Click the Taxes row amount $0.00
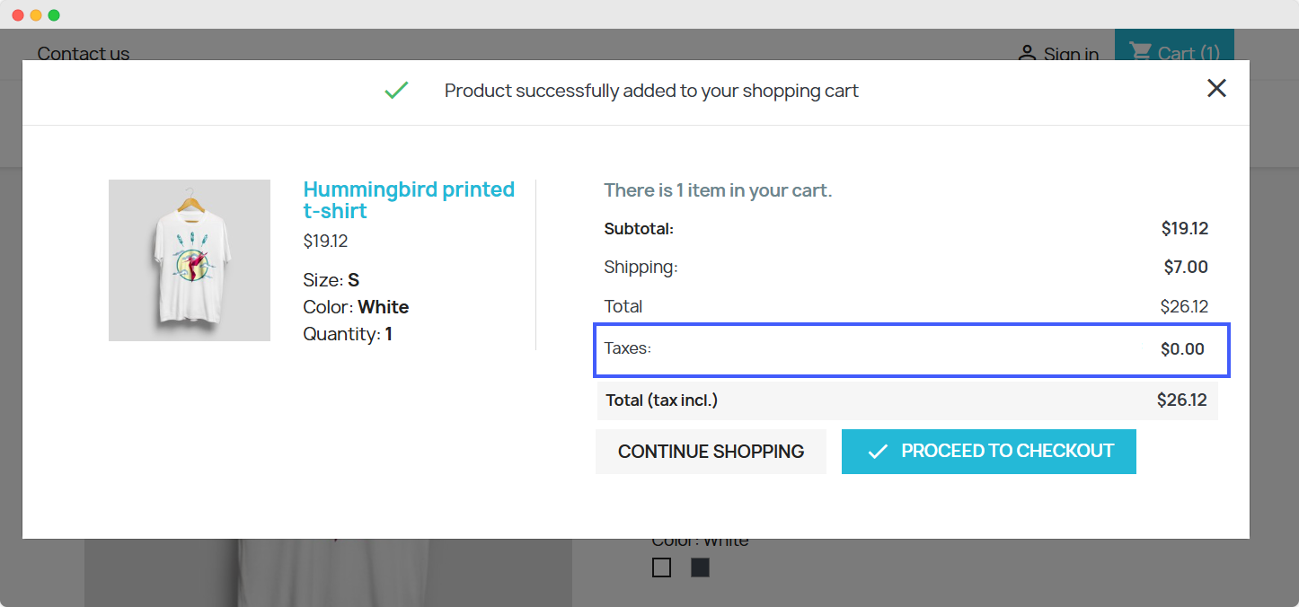 click(1181, 349)
